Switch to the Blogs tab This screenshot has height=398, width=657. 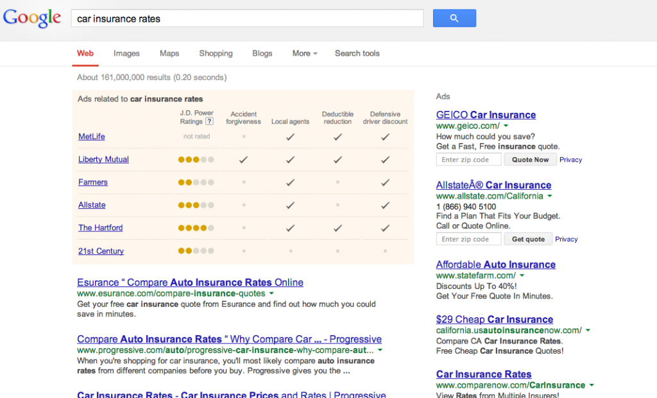click(x=262, y=54)
